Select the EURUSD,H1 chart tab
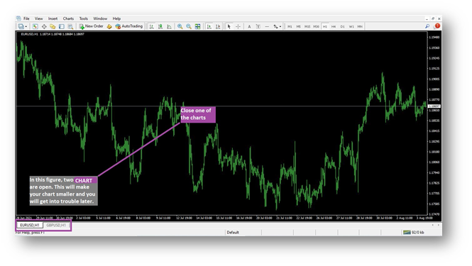472x266 pixels. [x=30, y=225]
